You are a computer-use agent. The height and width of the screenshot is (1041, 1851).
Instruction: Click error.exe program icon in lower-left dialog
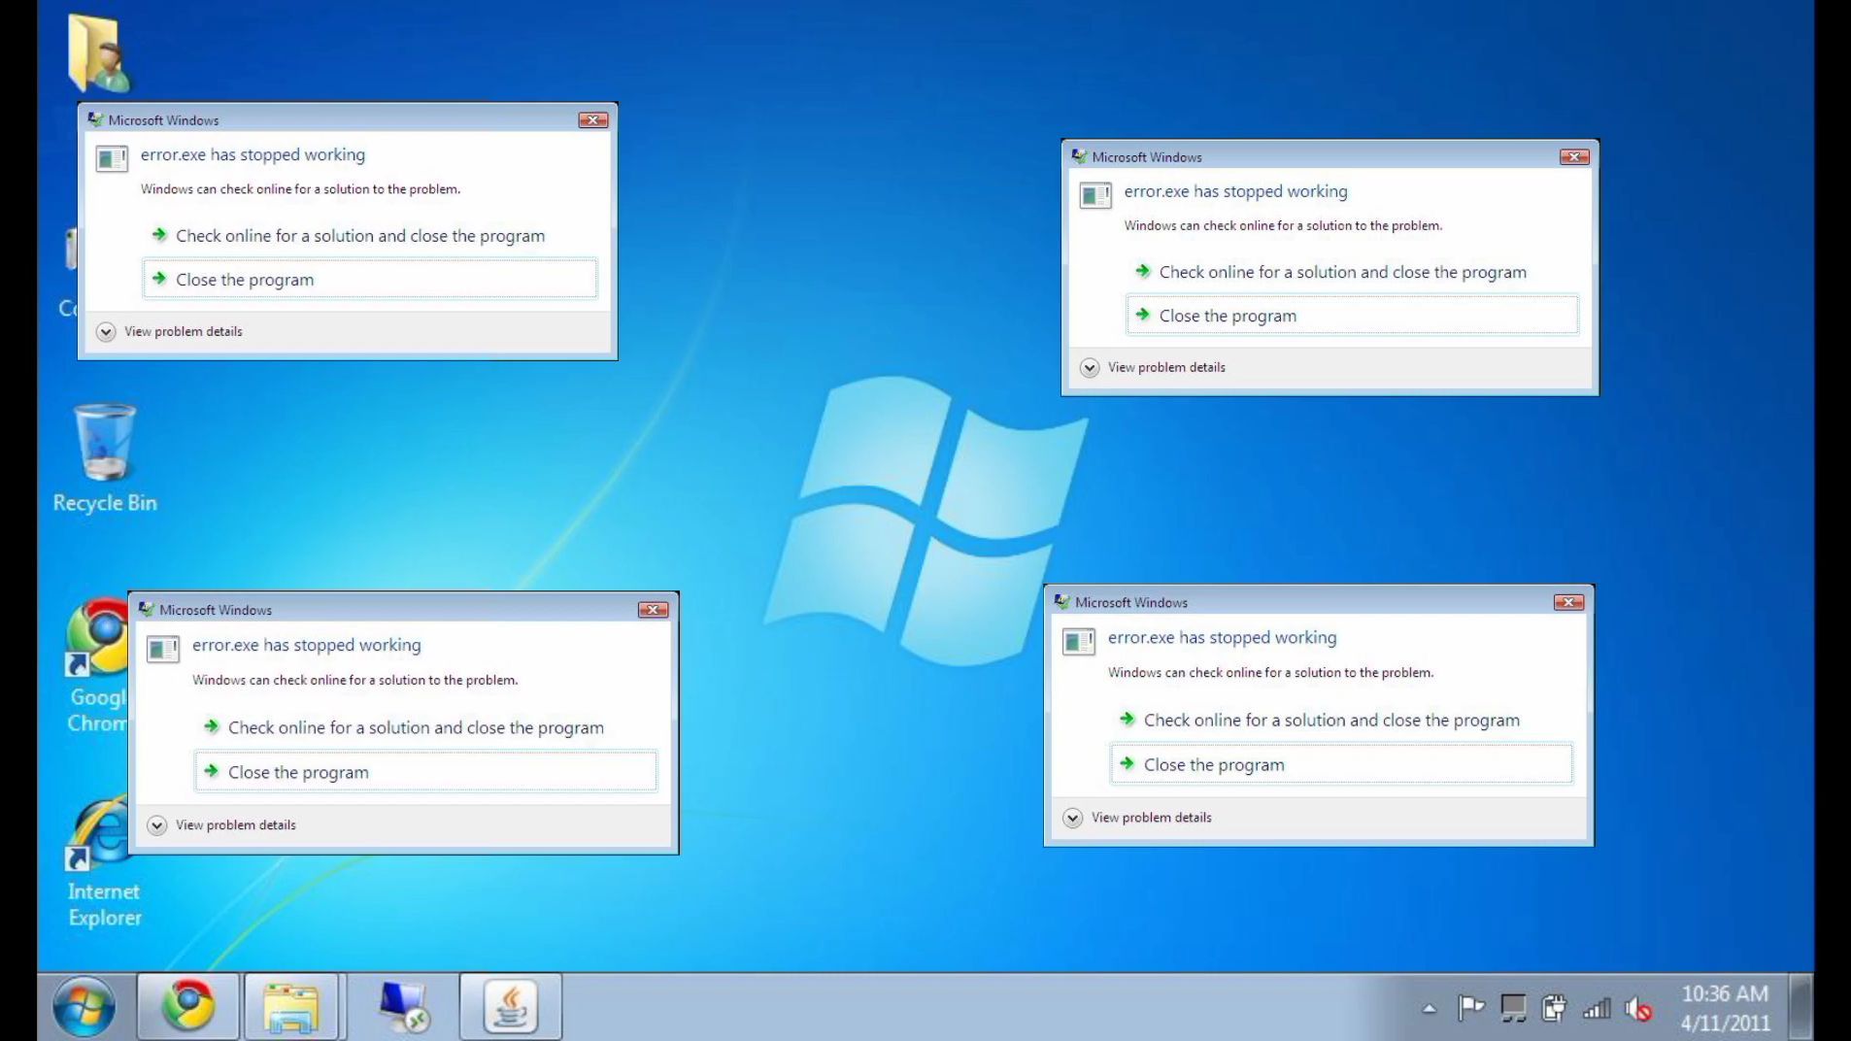tap(163, 649)
